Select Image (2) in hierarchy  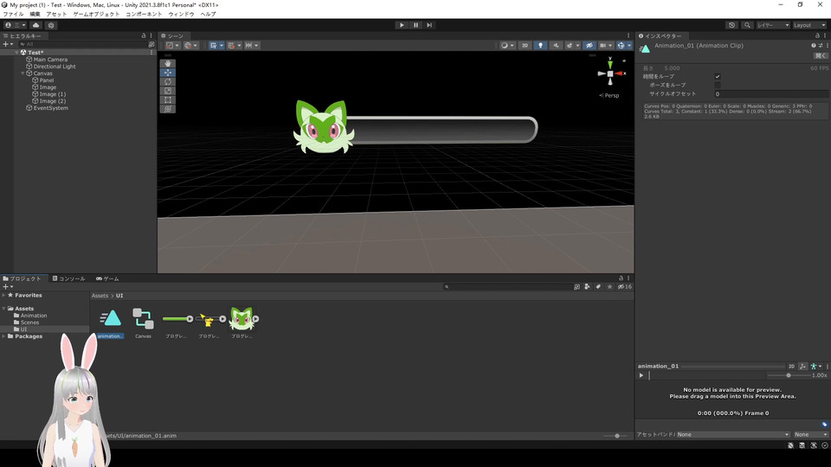point(53,101)
